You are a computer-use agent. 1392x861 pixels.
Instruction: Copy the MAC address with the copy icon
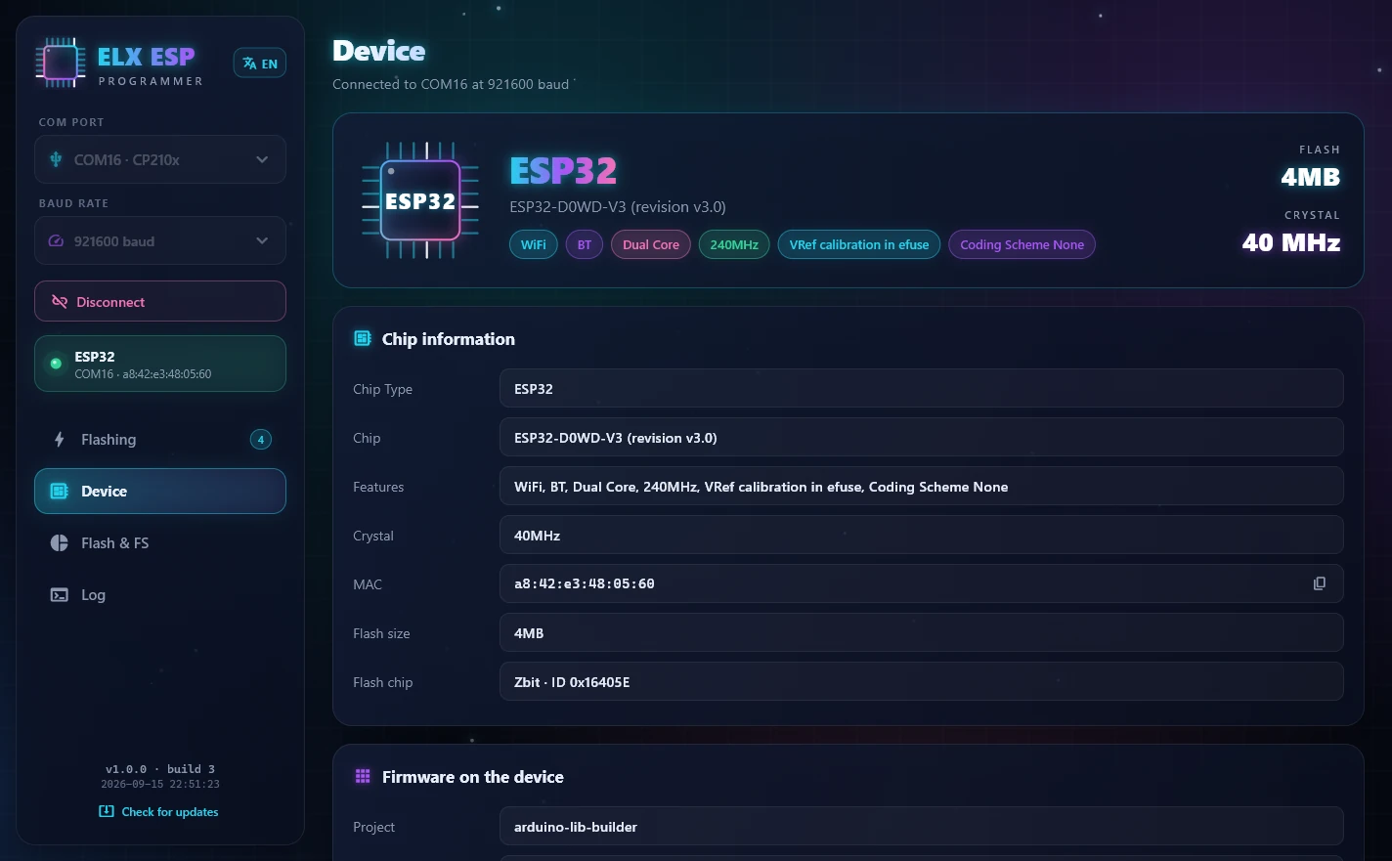pos(1320,583)
